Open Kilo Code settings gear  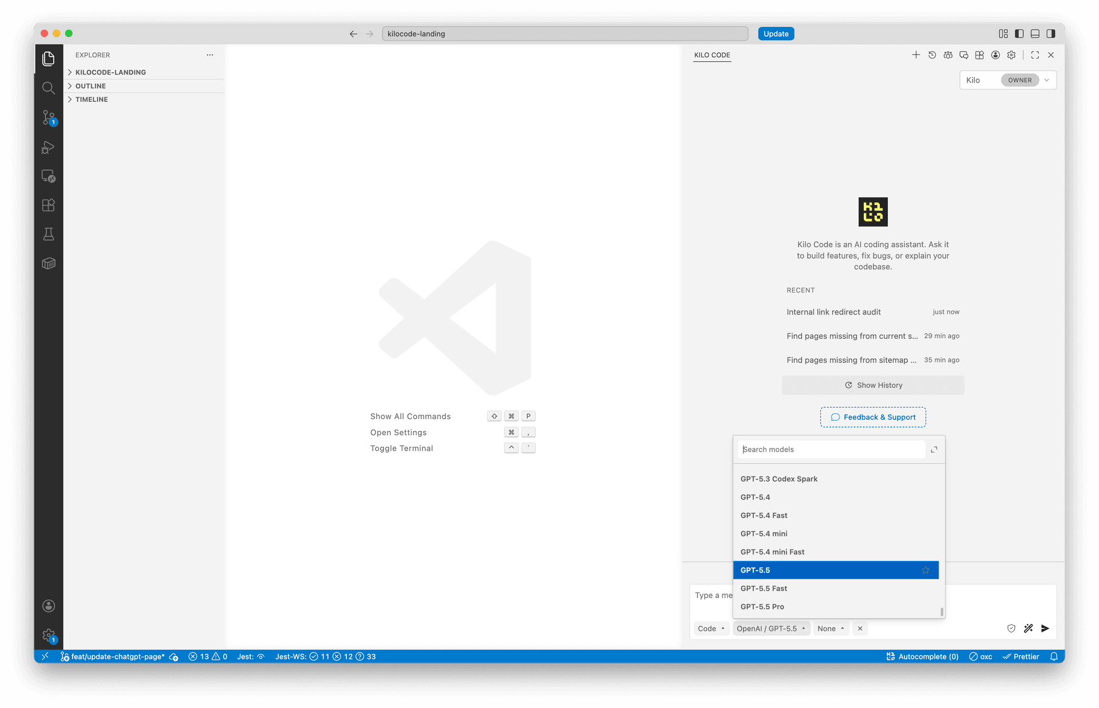pos(1011,55)
